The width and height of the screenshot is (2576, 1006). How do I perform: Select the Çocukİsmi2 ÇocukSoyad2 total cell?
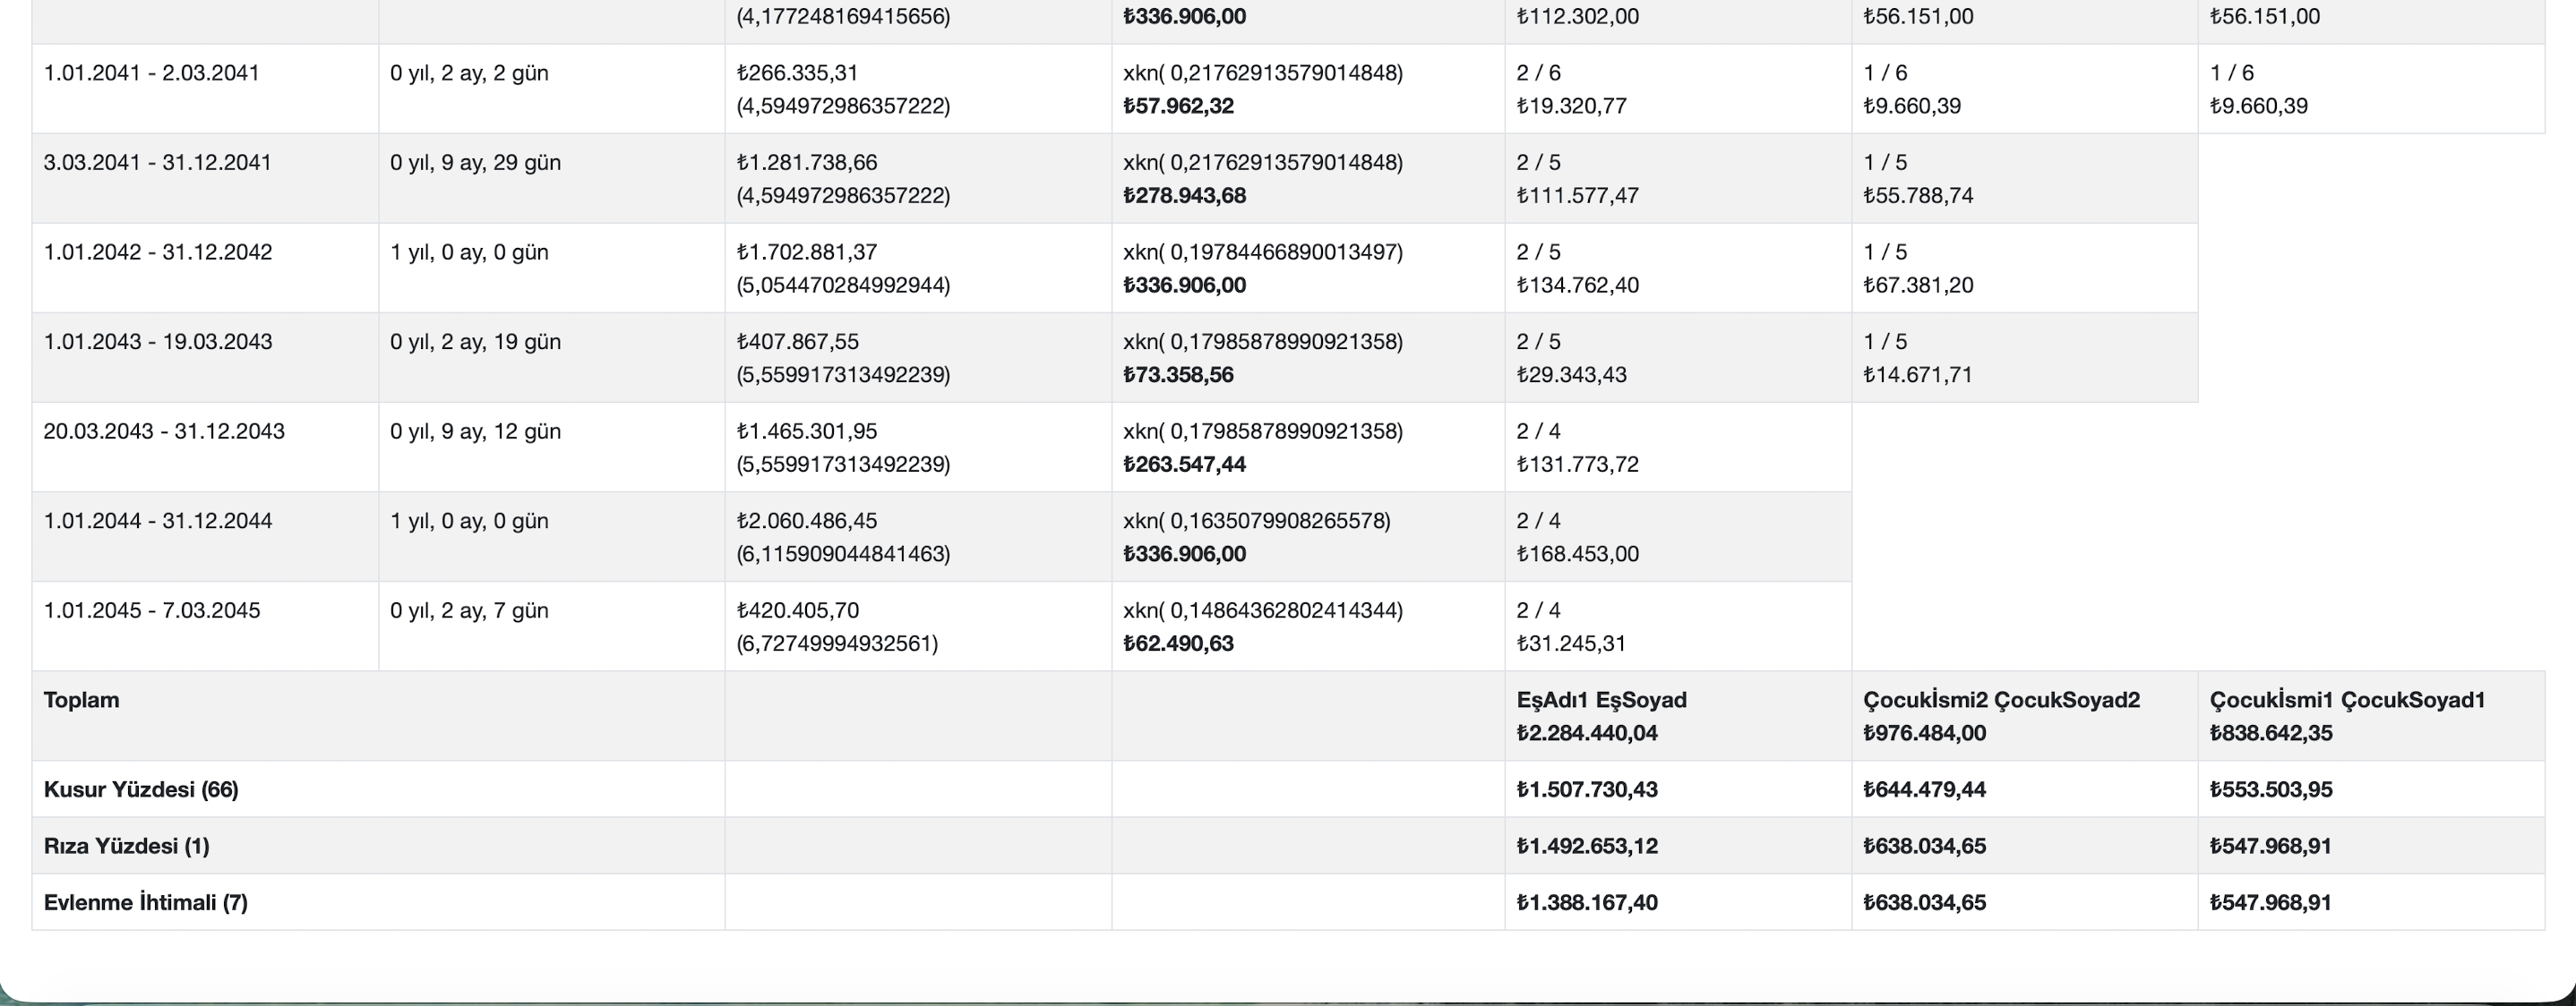click(2001, 716)
